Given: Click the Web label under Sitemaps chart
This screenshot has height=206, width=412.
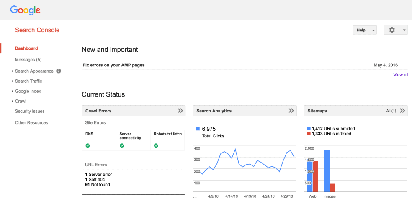Looking at the screenshot, I should 312,196.
